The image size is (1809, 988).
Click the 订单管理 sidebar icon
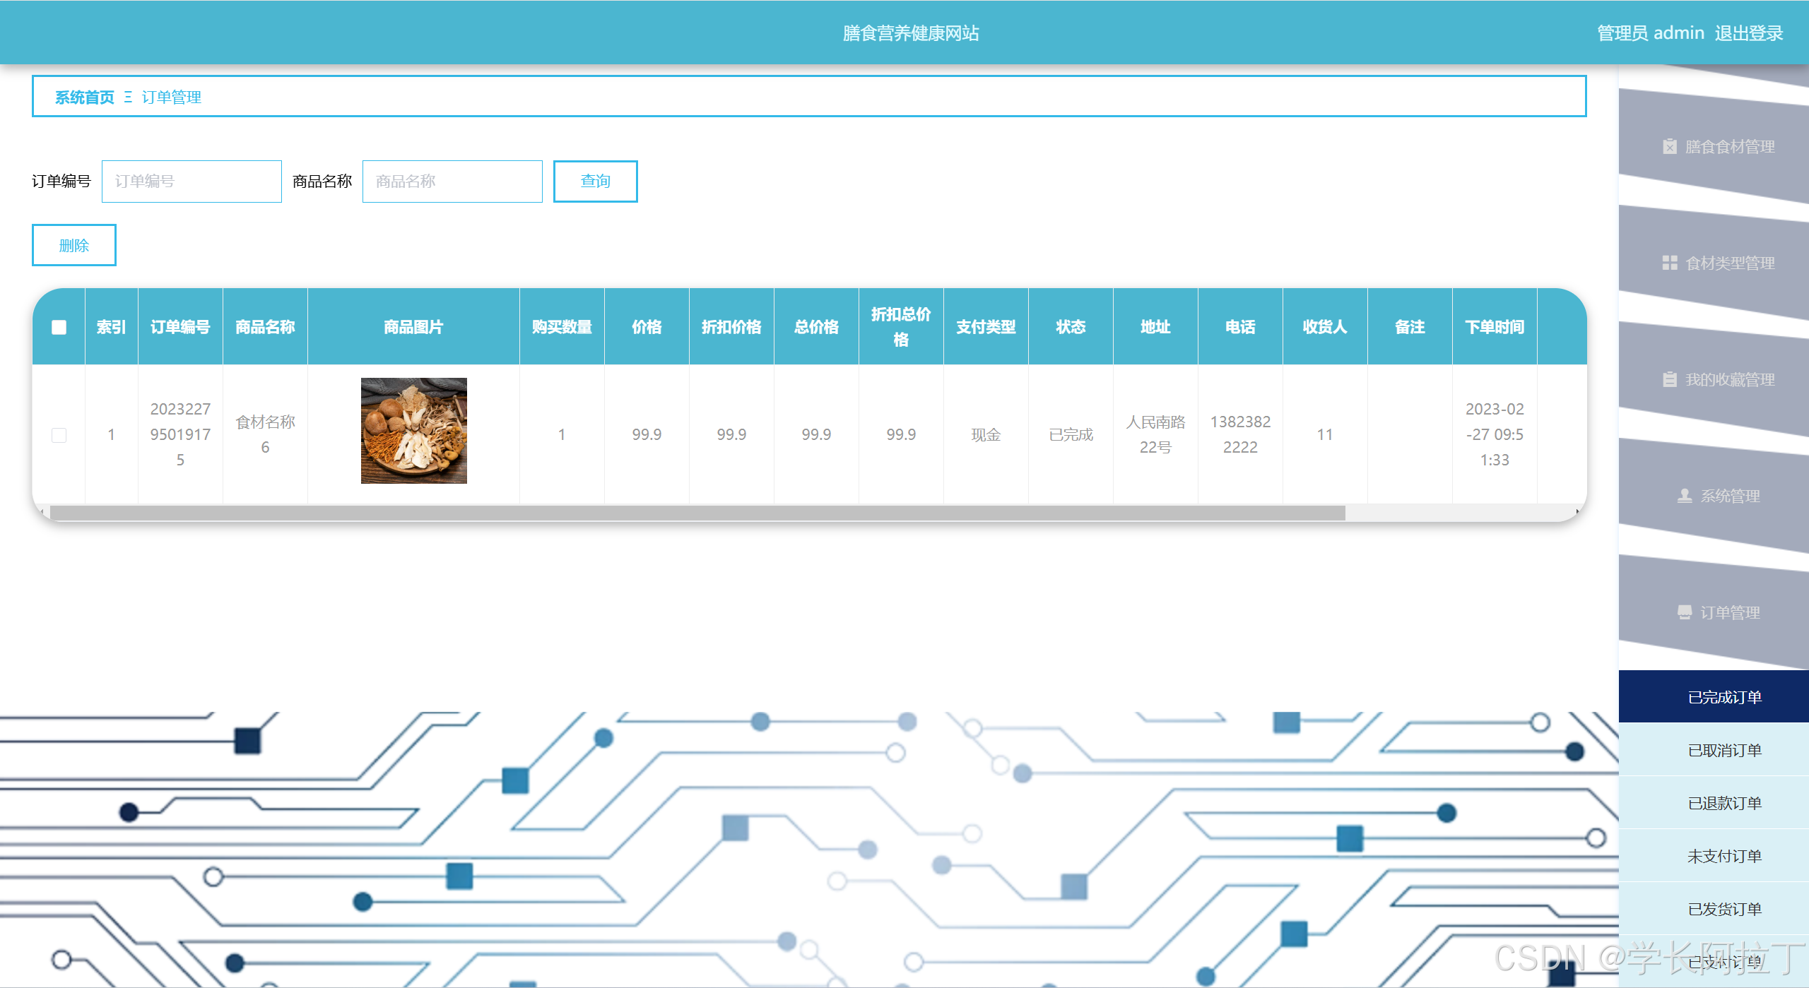coord(1685,612)
